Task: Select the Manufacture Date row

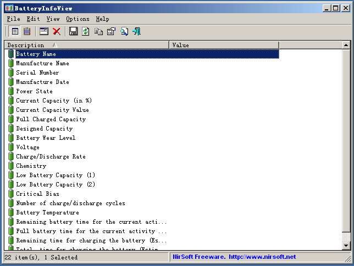Action: [143, 82]
